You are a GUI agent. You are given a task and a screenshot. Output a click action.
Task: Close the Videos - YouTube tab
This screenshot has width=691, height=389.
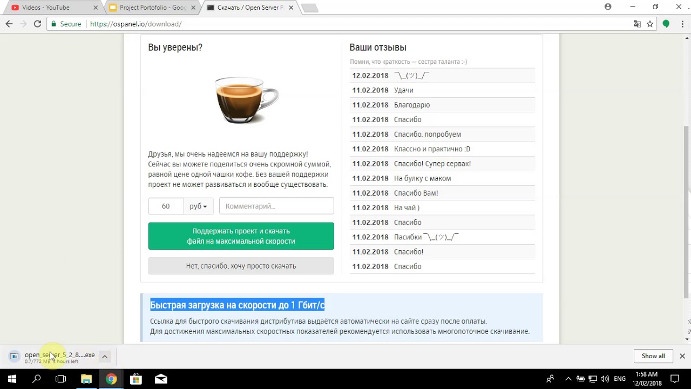[96, 8]
